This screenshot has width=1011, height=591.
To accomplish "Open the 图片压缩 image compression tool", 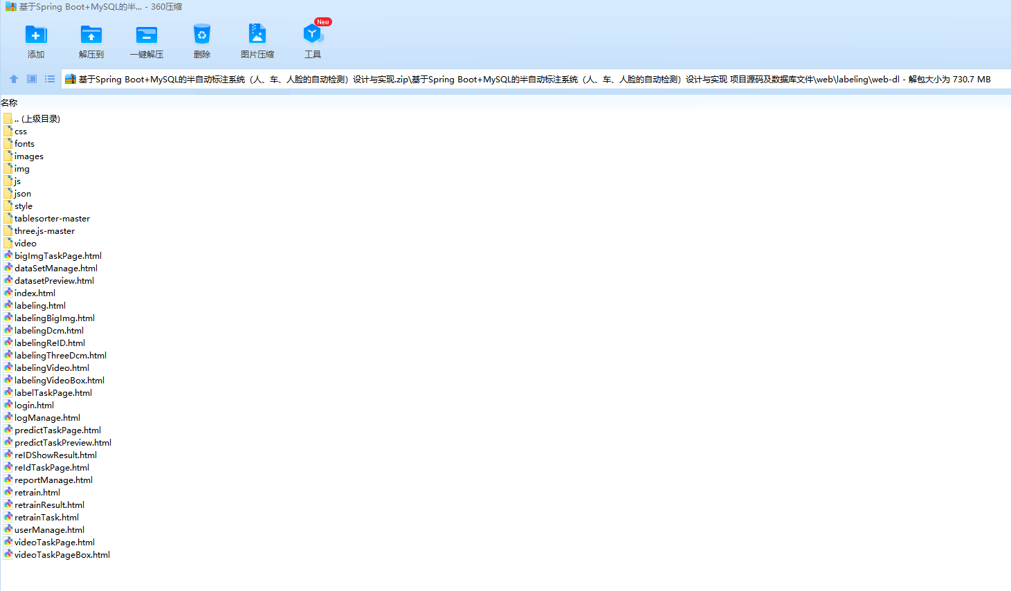I will click(x=257, y=34).
